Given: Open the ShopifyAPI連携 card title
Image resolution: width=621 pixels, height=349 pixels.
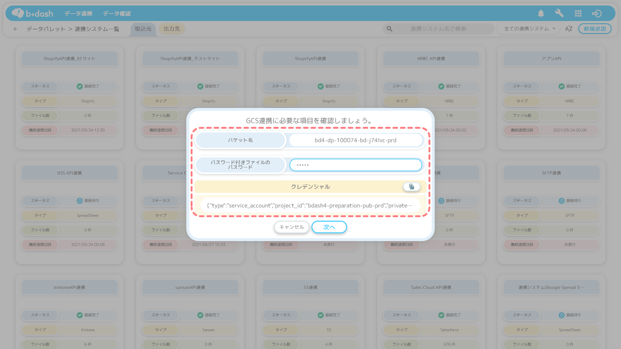Looking at the screenshot, I should tap(310, 59).
